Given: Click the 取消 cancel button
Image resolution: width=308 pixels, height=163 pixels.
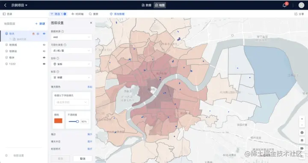Looking at the screenshot, I should pyautogui.click(x=83, y=158).
